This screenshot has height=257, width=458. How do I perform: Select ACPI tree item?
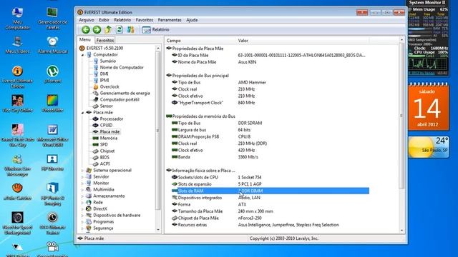(105, 163)
